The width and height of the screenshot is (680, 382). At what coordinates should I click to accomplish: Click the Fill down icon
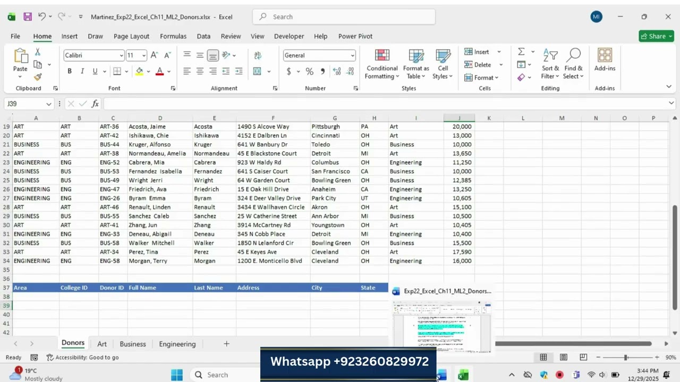[521, 64]
